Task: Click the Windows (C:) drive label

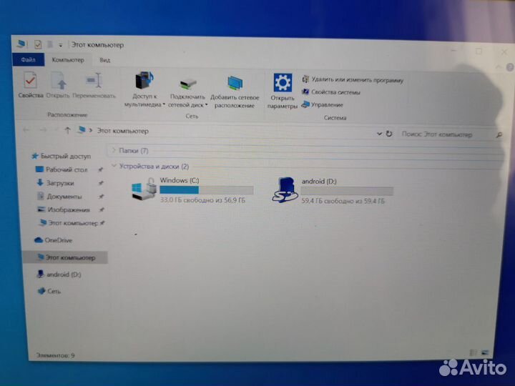Action: point(180,180)
